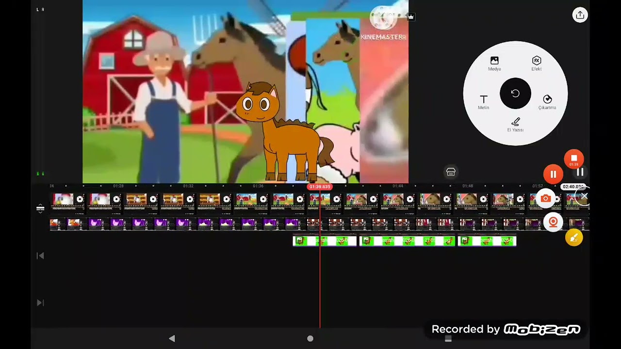621x349 pixels.
Task: Take a screenshot with Mobizen camera button
Action: [546, 199]
